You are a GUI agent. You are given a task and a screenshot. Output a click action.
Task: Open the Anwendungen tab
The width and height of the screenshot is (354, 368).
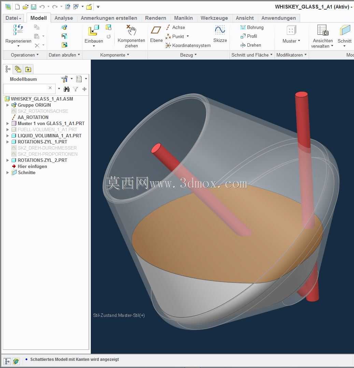[279, 18]
